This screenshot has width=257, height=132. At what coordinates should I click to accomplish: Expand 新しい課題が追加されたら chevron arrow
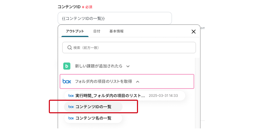click(x=128, y=66)
